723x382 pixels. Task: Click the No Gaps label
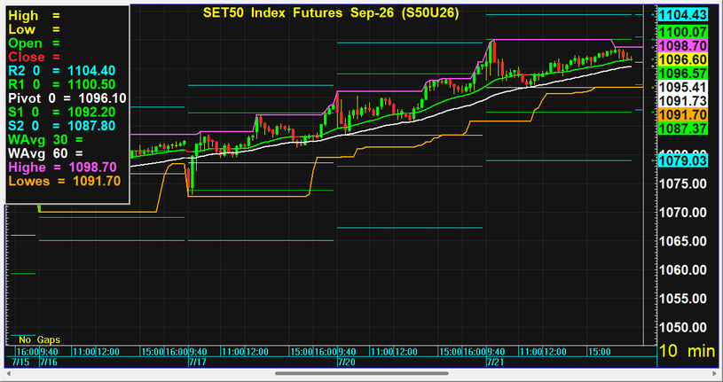(39, 339)
